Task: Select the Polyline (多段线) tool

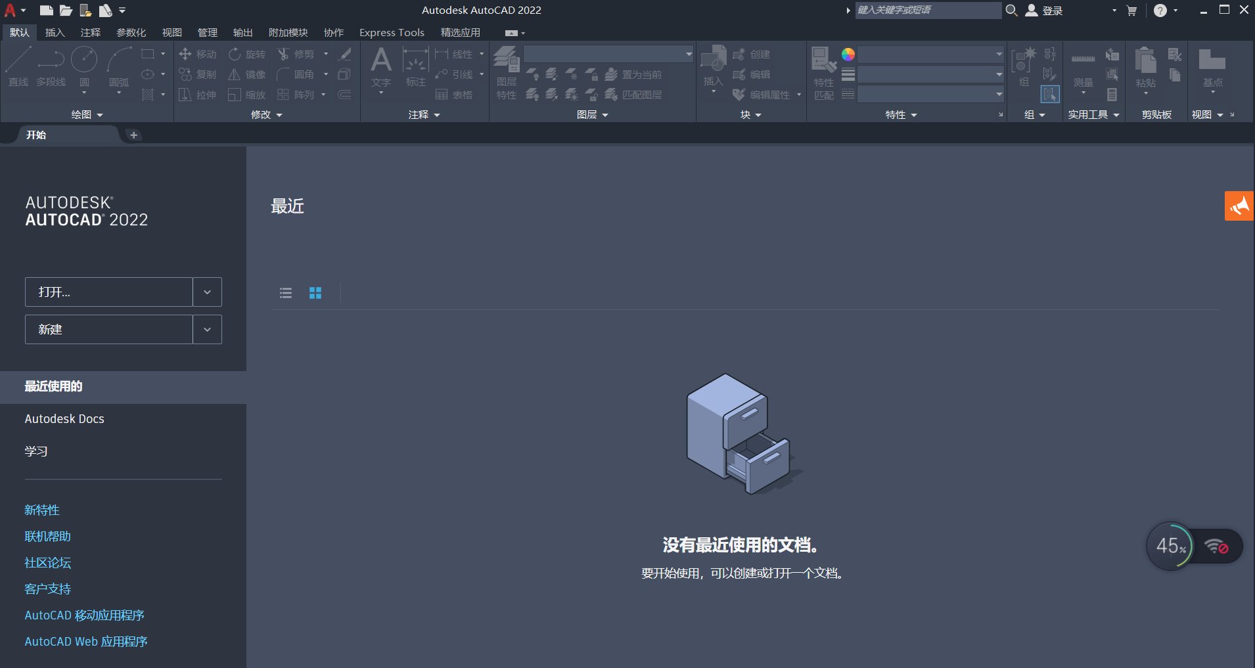Action: 51,67
